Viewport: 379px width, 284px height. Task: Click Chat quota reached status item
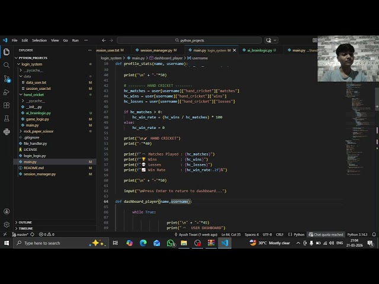coord(326,234)
